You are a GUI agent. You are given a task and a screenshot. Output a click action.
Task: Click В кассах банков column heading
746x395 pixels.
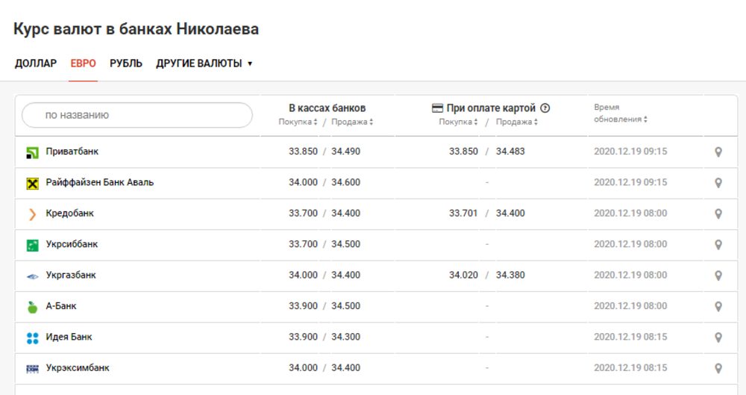[x=327, y=108]
